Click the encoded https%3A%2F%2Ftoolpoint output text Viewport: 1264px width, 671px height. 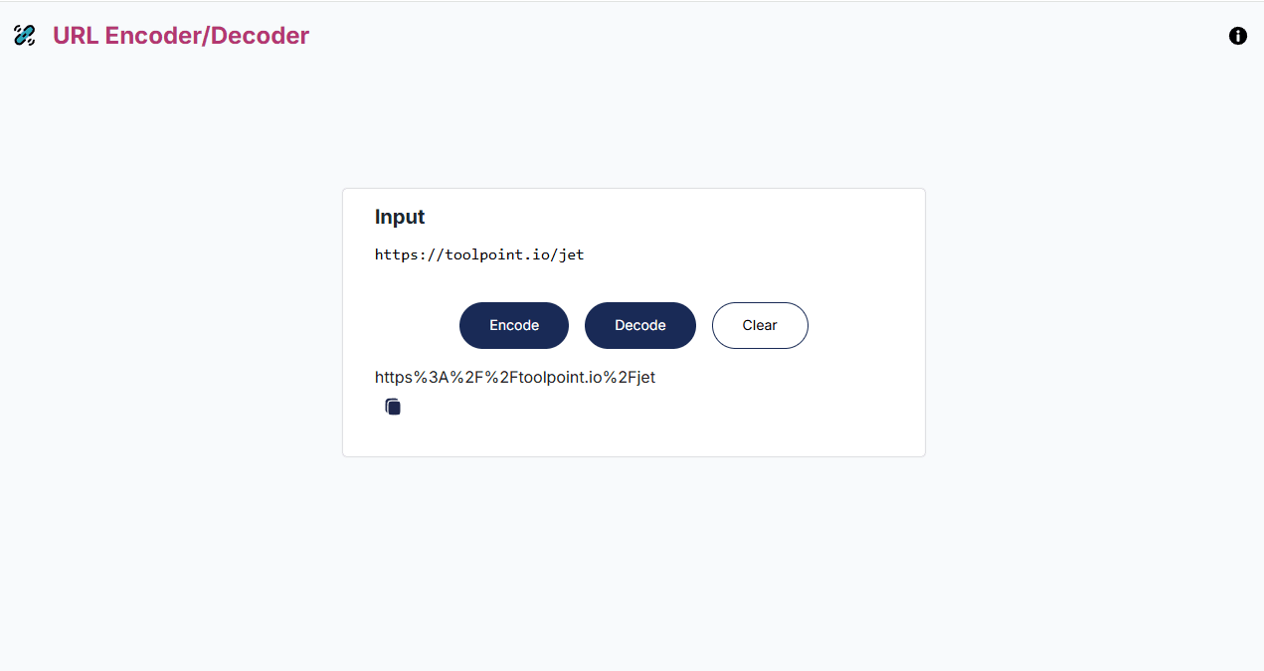(x=515, y=378)
